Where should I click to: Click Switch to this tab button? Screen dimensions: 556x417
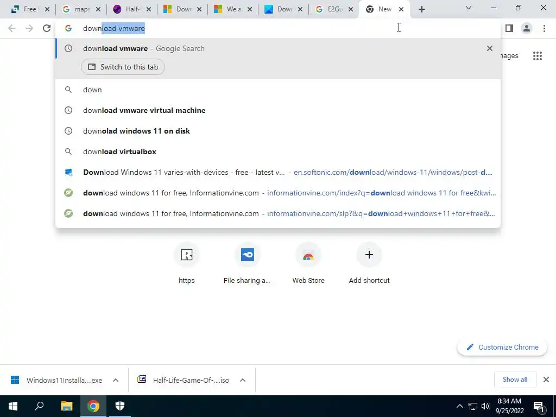pyautogui.click(x=123, y=67)
